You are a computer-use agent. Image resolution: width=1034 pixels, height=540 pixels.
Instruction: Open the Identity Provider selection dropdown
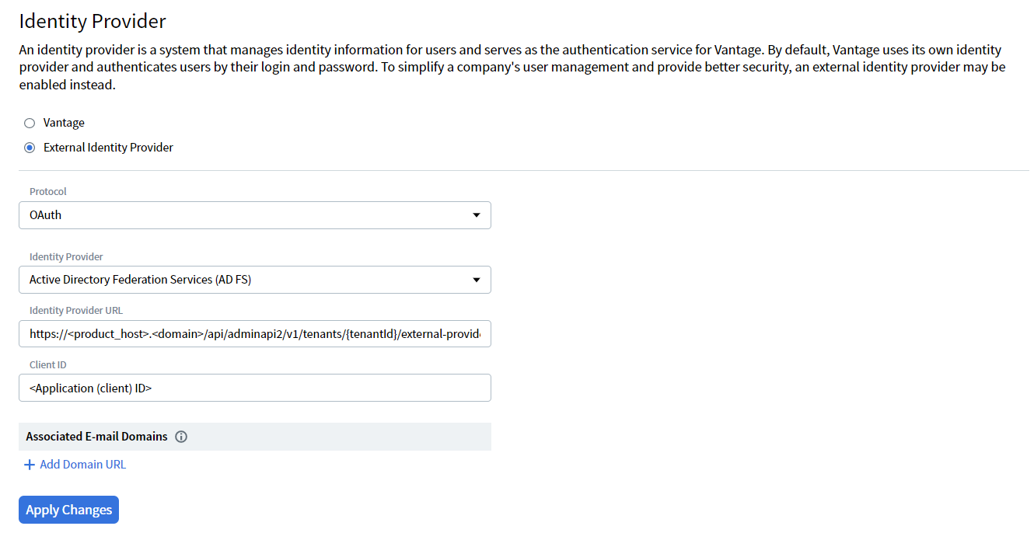(254, 280)
